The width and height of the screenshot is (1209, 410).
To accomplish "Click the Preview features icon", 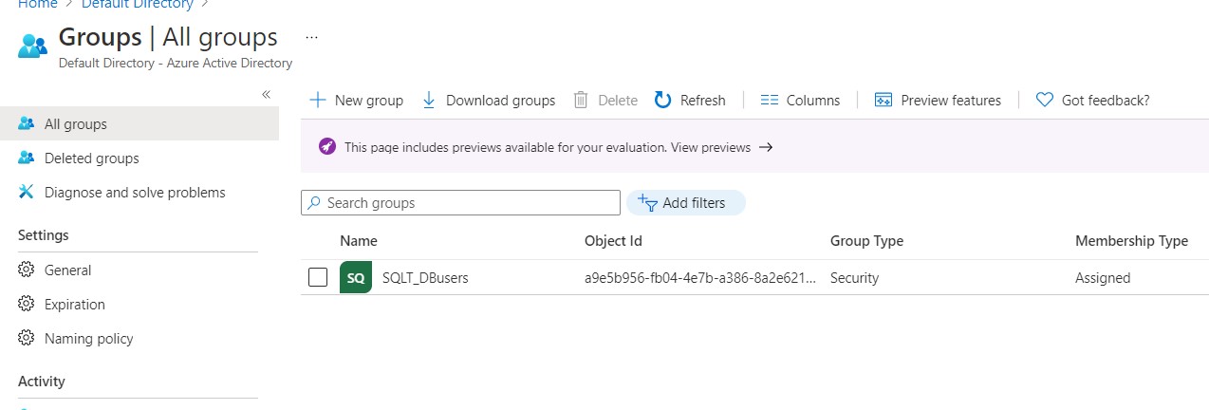I will (883, 100).
